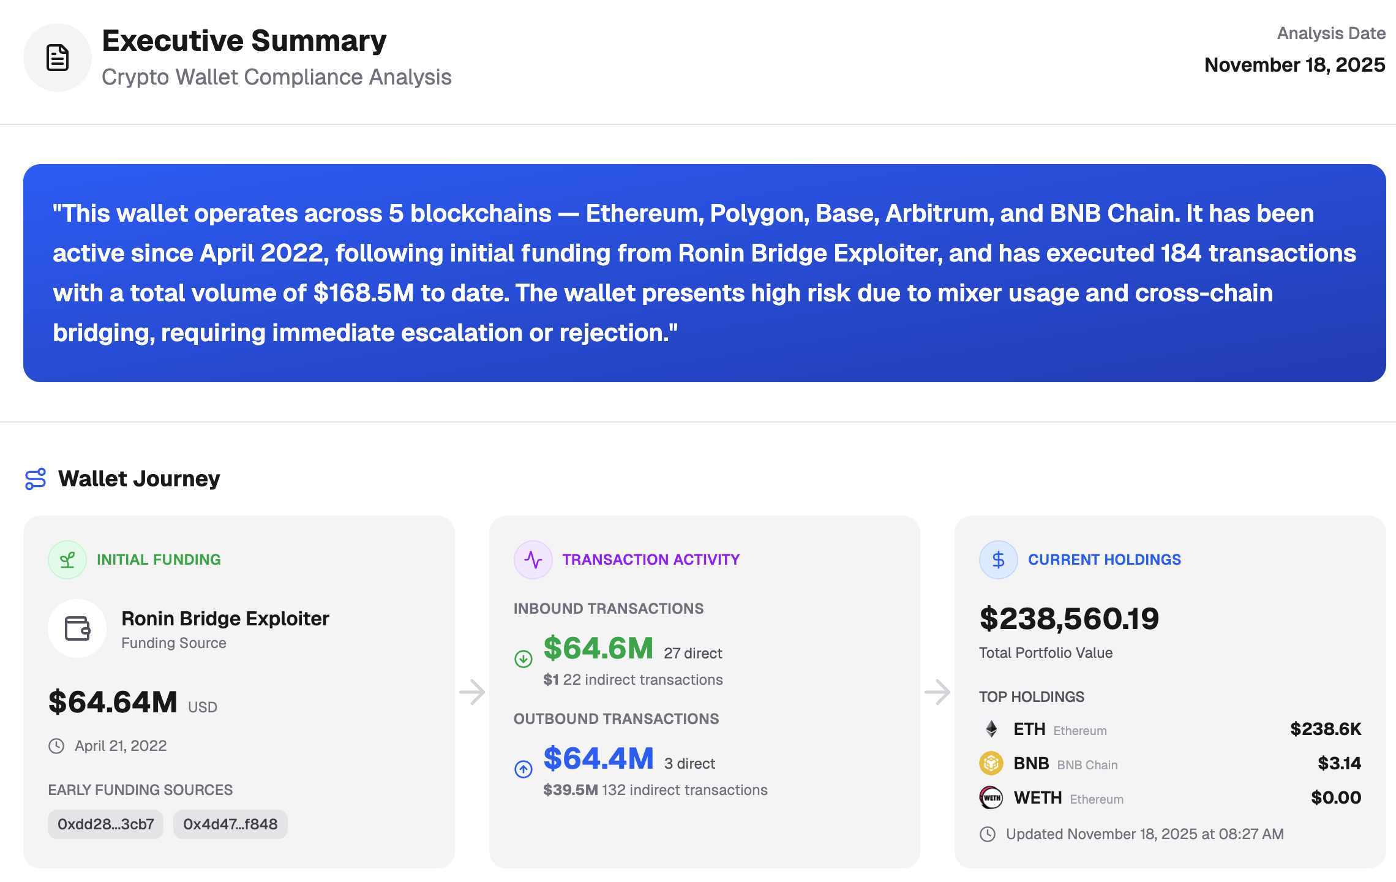The image size is (1396, 882).
Task: Click the clock icon beside Updated timestamp
Action: point(988,834)
